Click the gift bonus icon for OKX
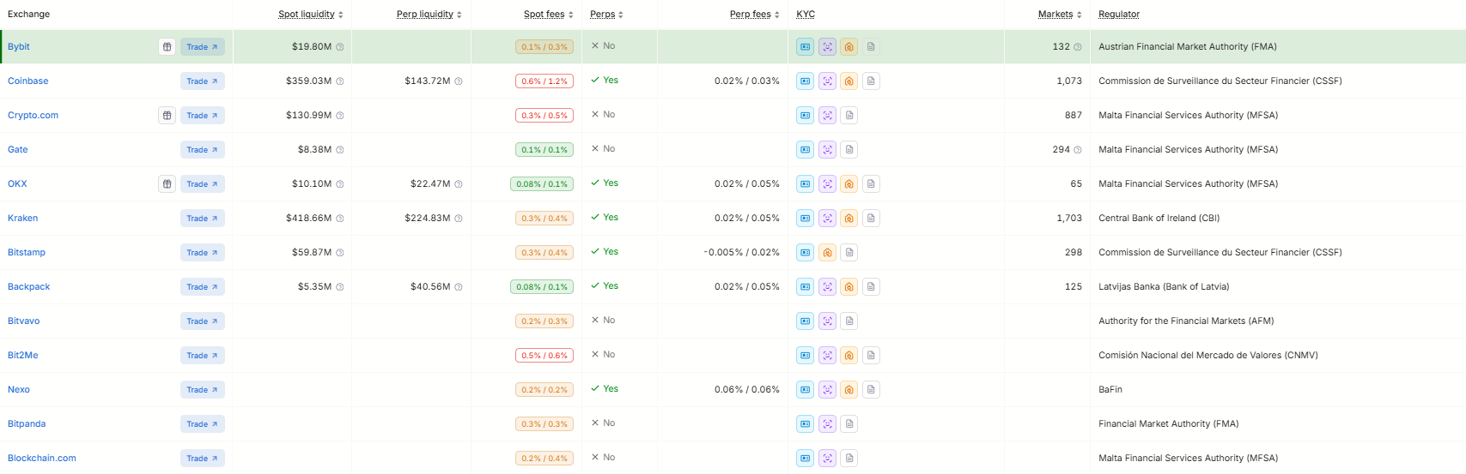This screenshot has height=474, width=1466. tap(167, 183)
